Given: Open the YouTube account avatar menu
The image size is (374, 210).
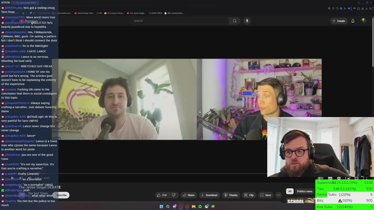Looking at the screenshot, I should click(364, 21).
